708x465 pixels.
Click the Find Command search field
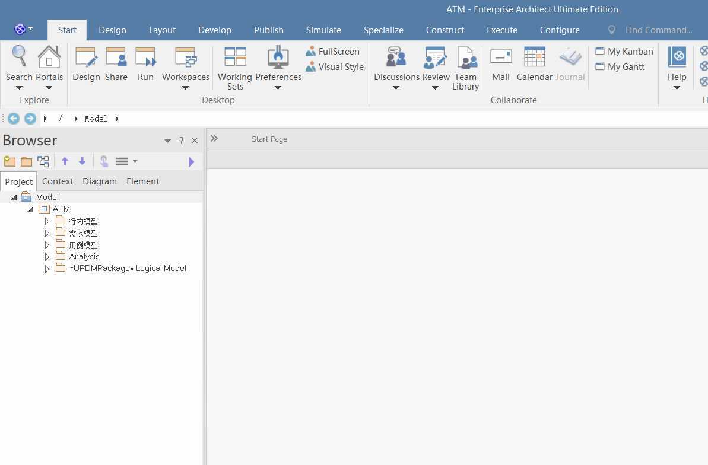pos(658,30)
